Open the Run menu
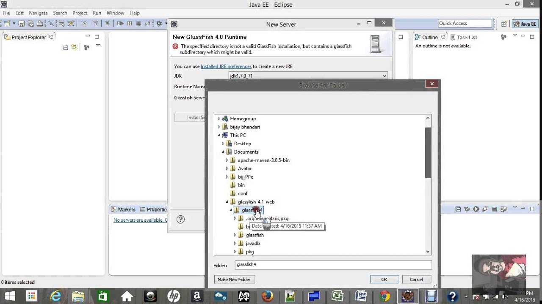542x304 pixels. (97, 13)
